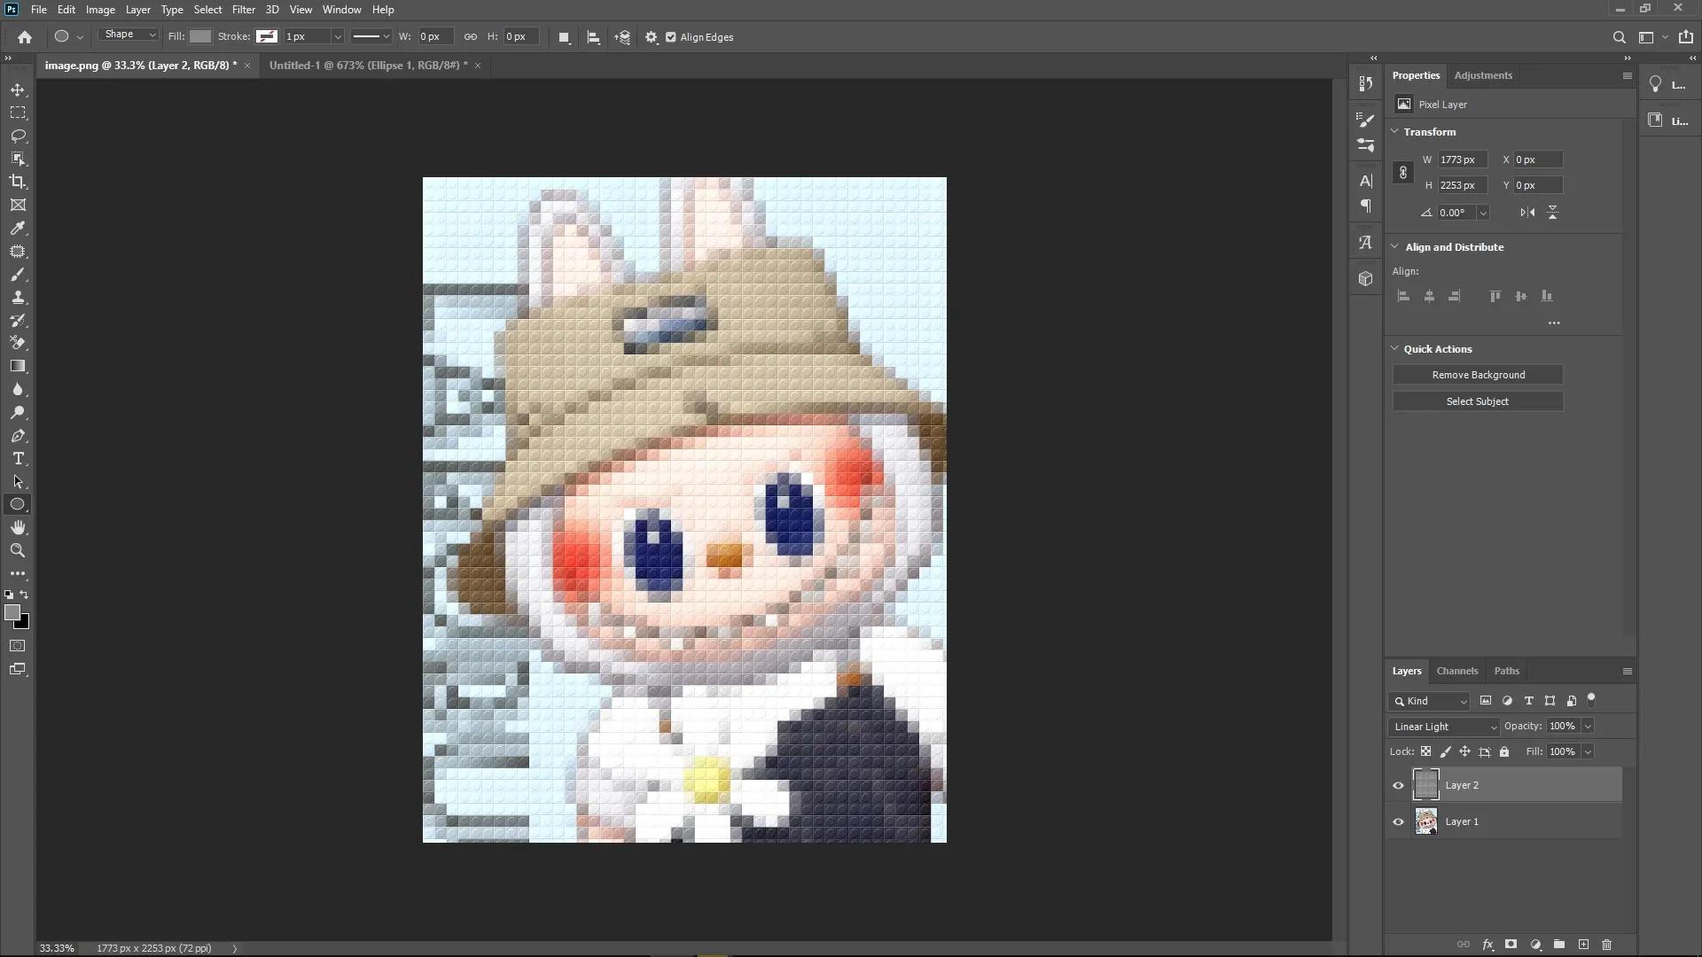Click the Remove Background button
The width and height of the screenshot is (1702, 957).
(1478, 374)
